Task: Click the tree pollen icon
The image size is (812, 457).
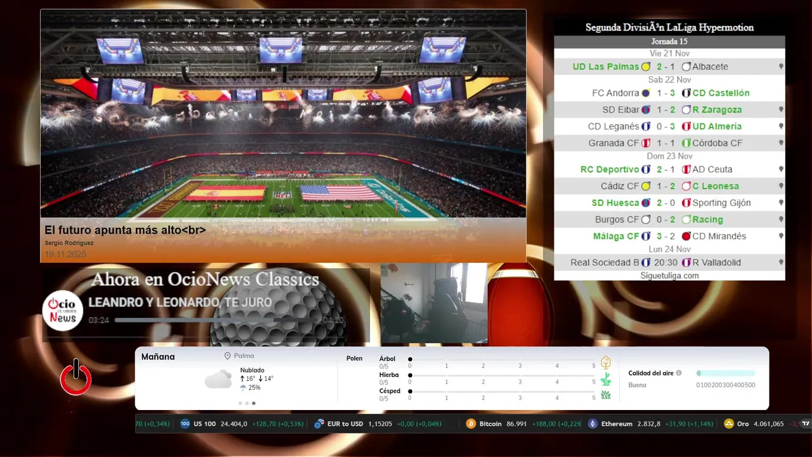Action: pos(606,362)
